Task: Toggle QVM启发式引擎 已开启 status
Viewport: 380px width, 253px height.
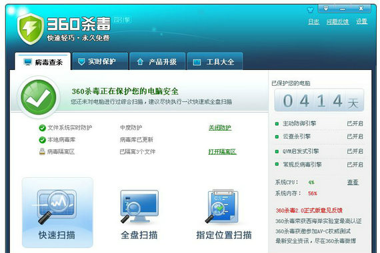Action: coord(355,151)
